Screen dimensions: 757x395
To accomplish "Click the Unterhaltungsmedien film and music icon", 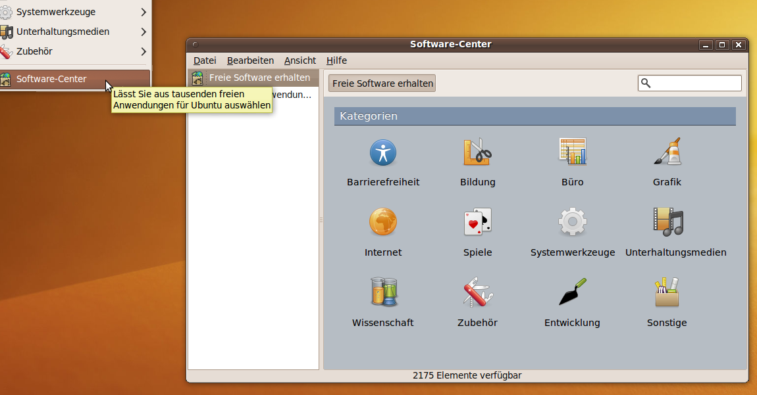I will pos(667,222).
